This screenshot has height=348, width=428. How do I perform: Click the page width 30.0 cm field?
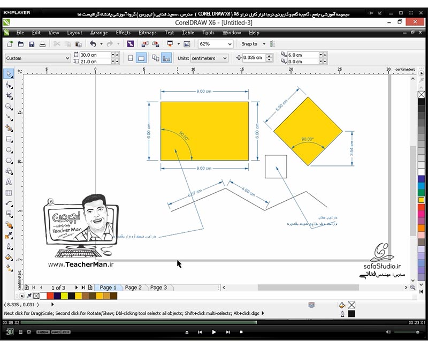coord(95,55)
